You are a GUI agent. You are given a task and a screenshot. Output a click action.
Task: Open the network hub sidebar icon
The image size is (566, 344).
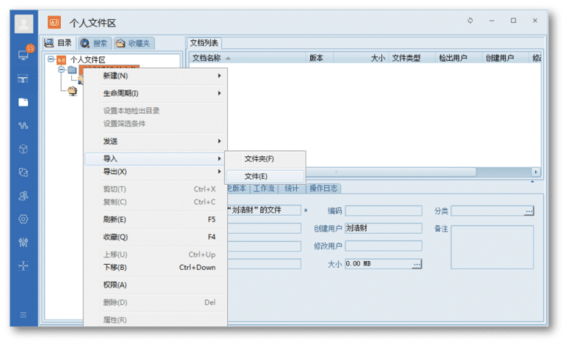click(x=23, y=266)
